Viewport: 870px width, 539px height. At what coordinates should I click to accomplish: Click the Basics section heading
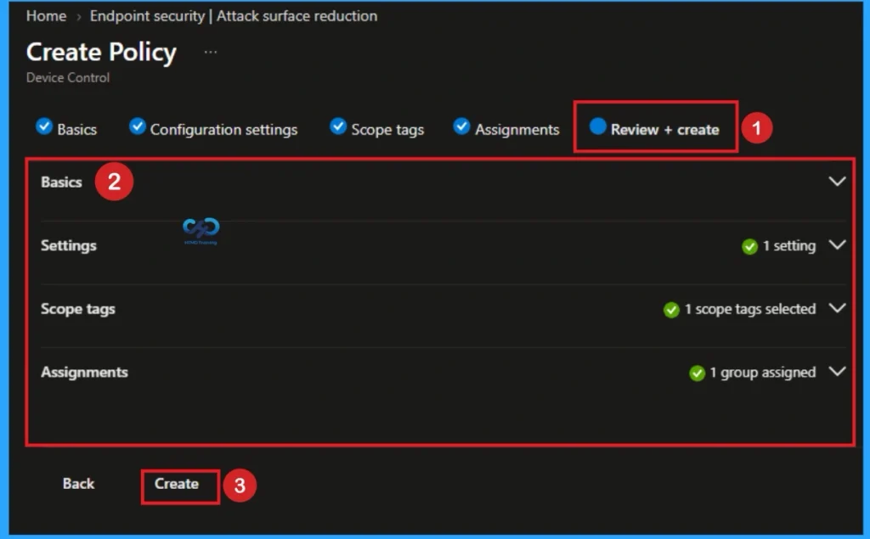61,182
